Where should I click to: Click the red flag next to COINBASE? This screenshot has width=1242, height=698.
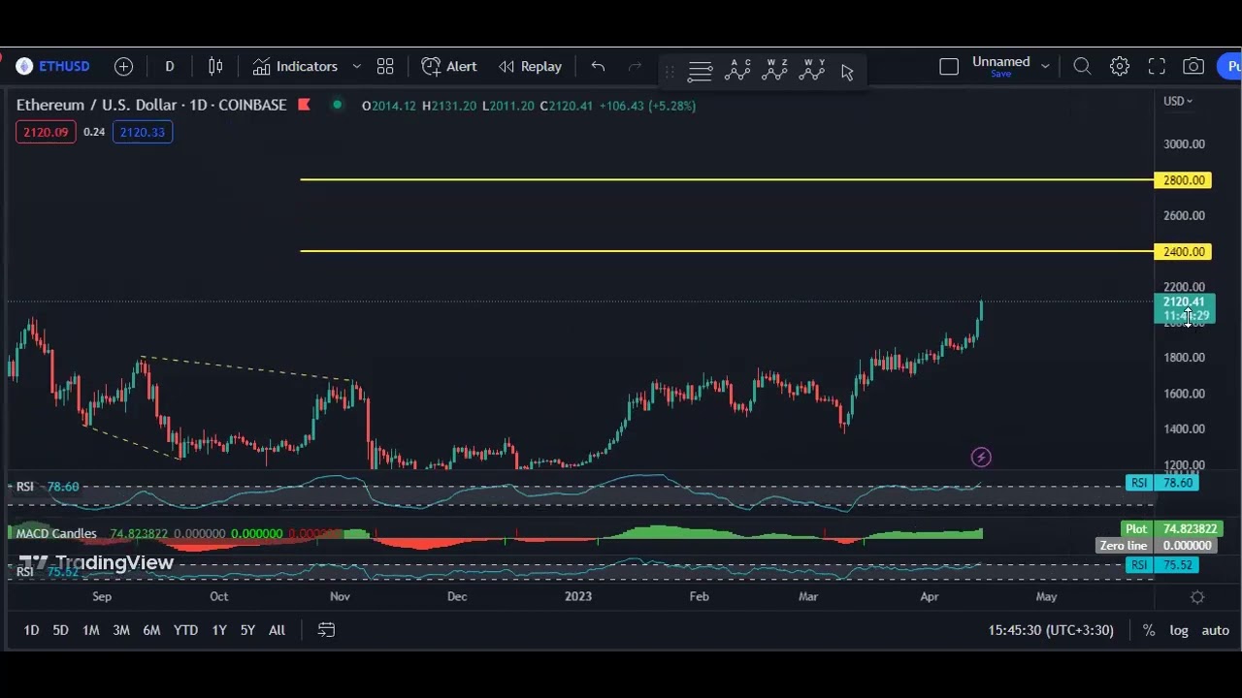[304, 105]
